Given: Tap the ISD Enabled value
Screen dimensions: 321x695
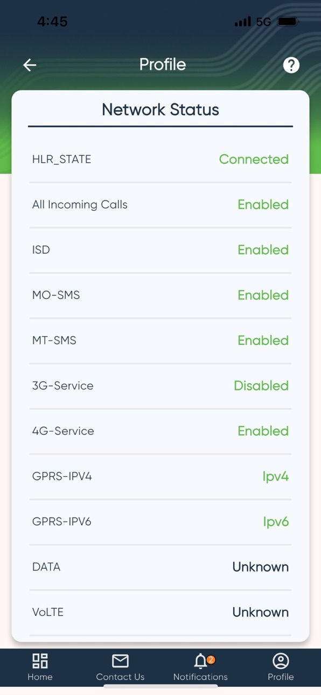Looking at the screenshot, I should pyautogui.click(x=263, y=250).
